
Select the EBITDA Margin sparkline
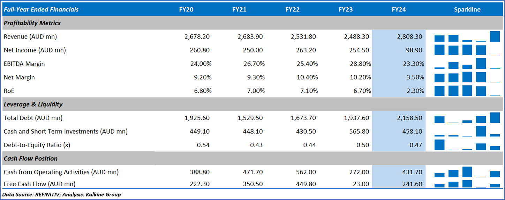coord(467,64)
